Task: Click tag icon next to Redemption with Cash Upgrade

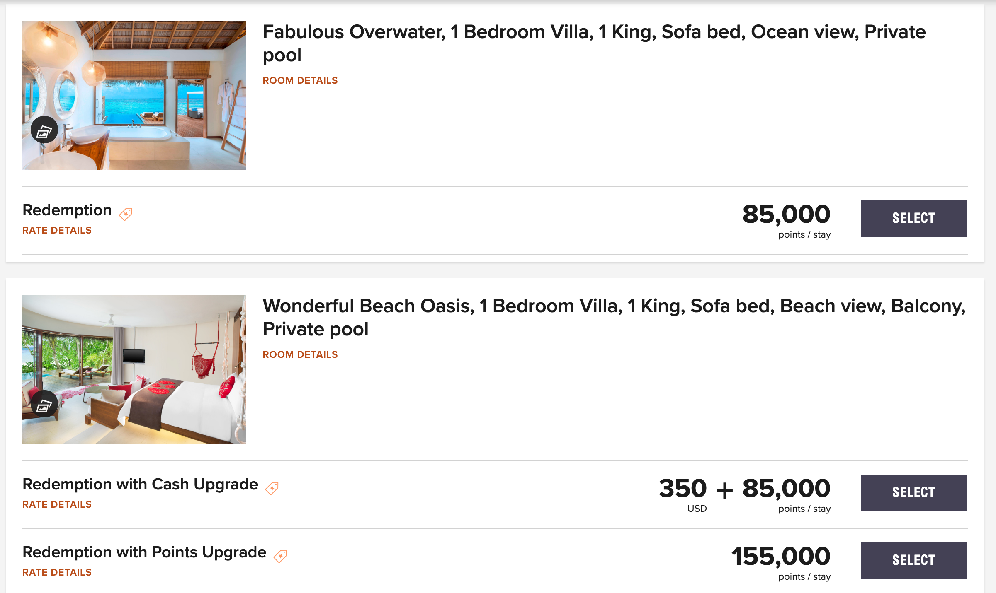Action: tap(272, 488)
